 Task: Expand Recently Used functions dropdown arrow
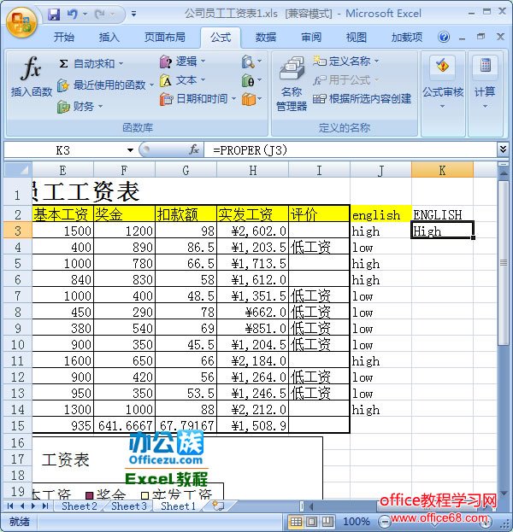[x=151, y=85]
